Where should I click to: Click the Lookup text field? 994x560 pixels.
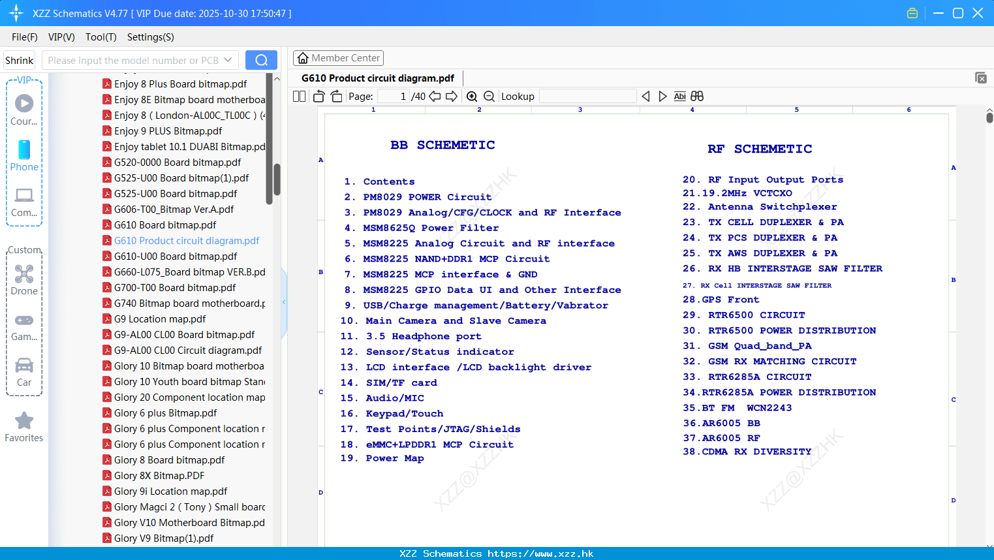(588, 96)
